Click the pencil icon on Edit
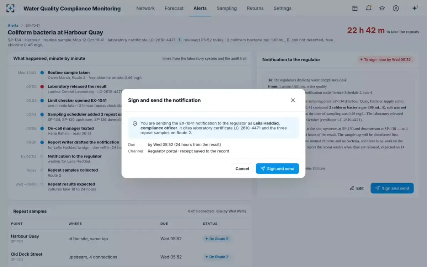This screenshot has width=427, height=267. click(x=352, y=188)
